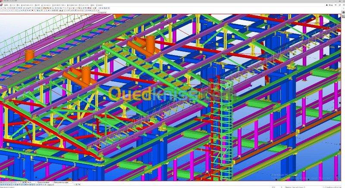Open the selection filter dropdown in the lowest toolbar
This screenshot has height=188, width=345.
click(x=61, y=185)
